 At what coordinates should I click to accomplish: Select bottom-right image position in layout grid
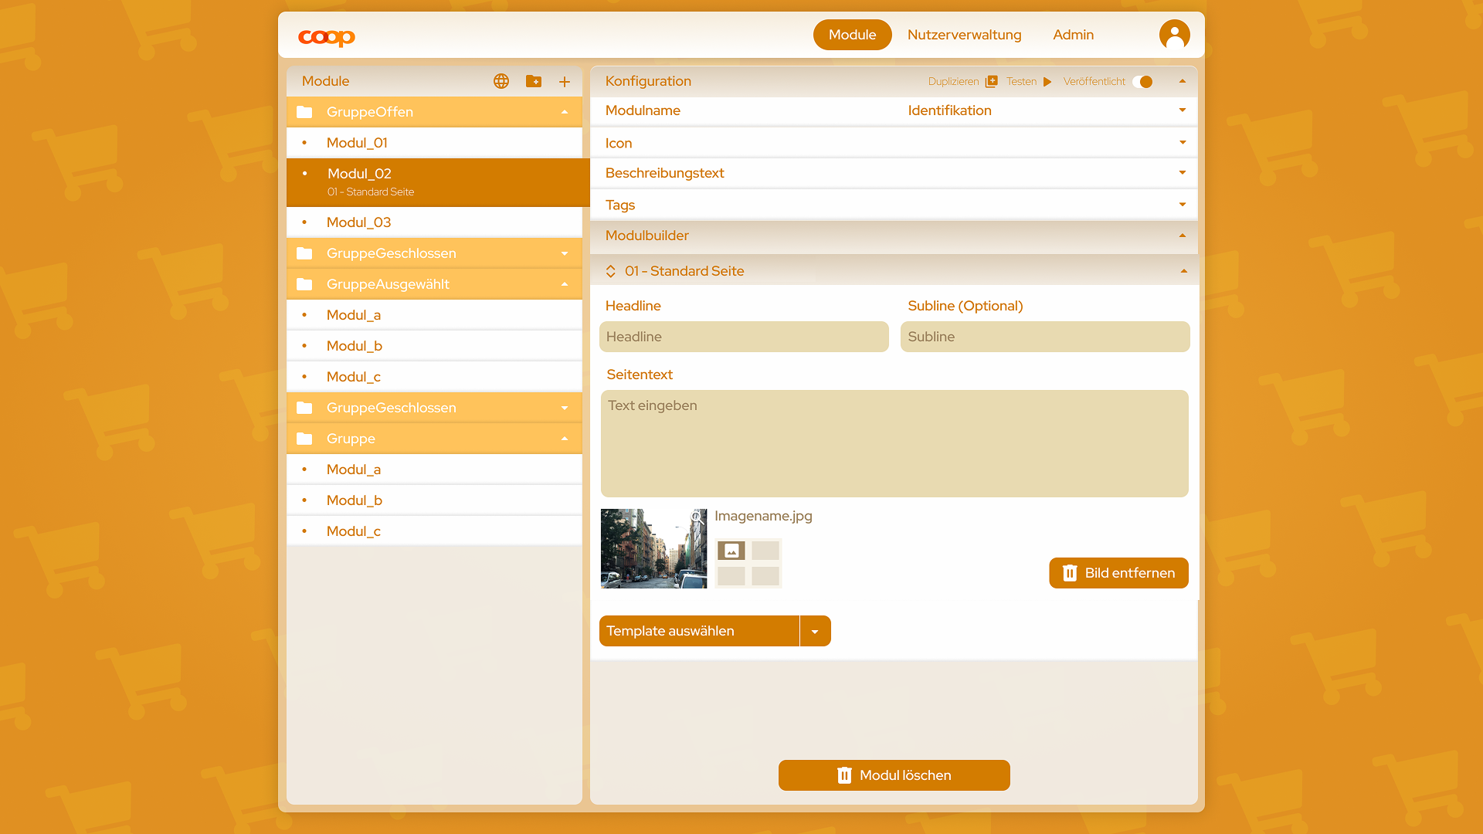click(765, 576)
